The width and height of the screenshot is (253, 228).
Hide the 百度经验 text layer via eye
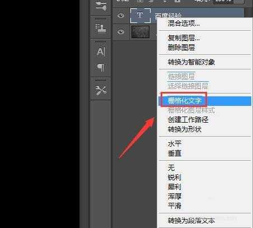[x=121, y=15]
